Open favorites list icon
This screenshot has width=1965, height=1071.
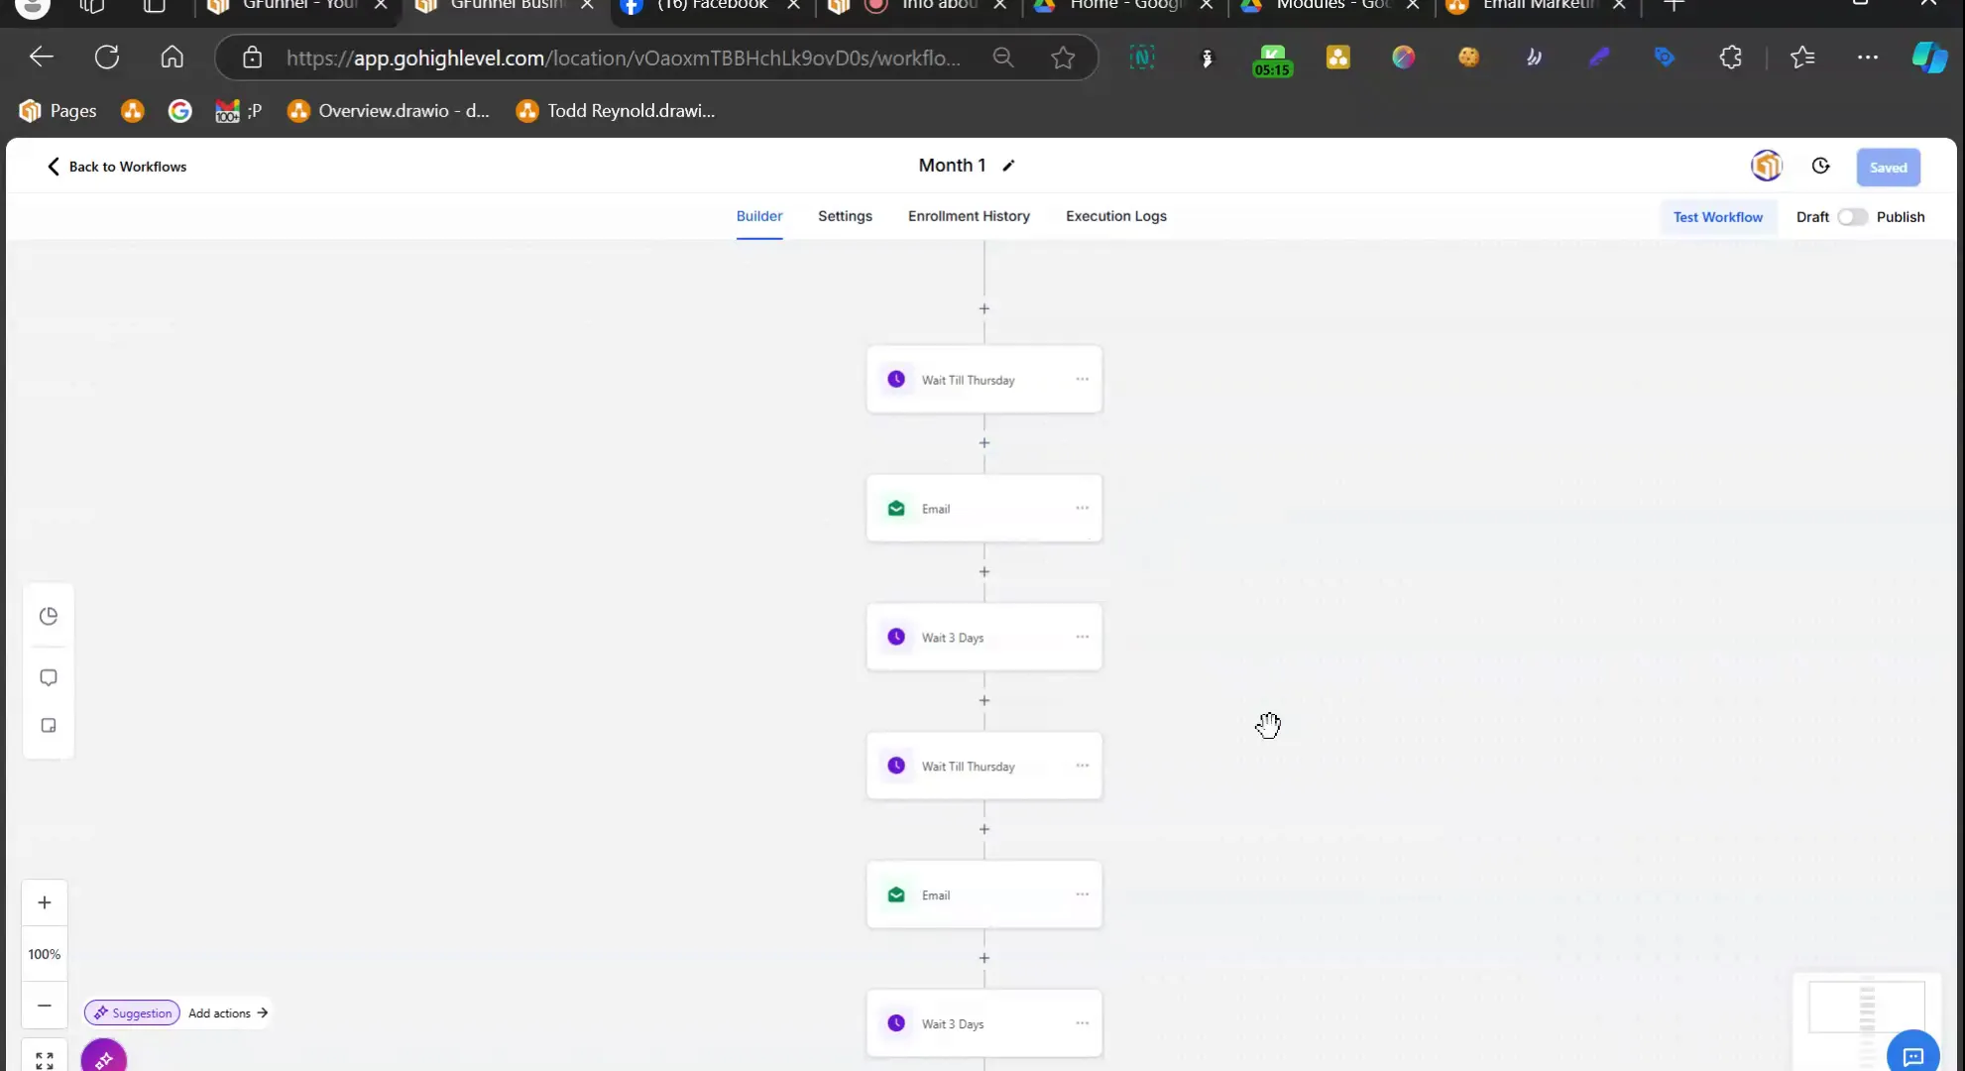[1802, 58]
